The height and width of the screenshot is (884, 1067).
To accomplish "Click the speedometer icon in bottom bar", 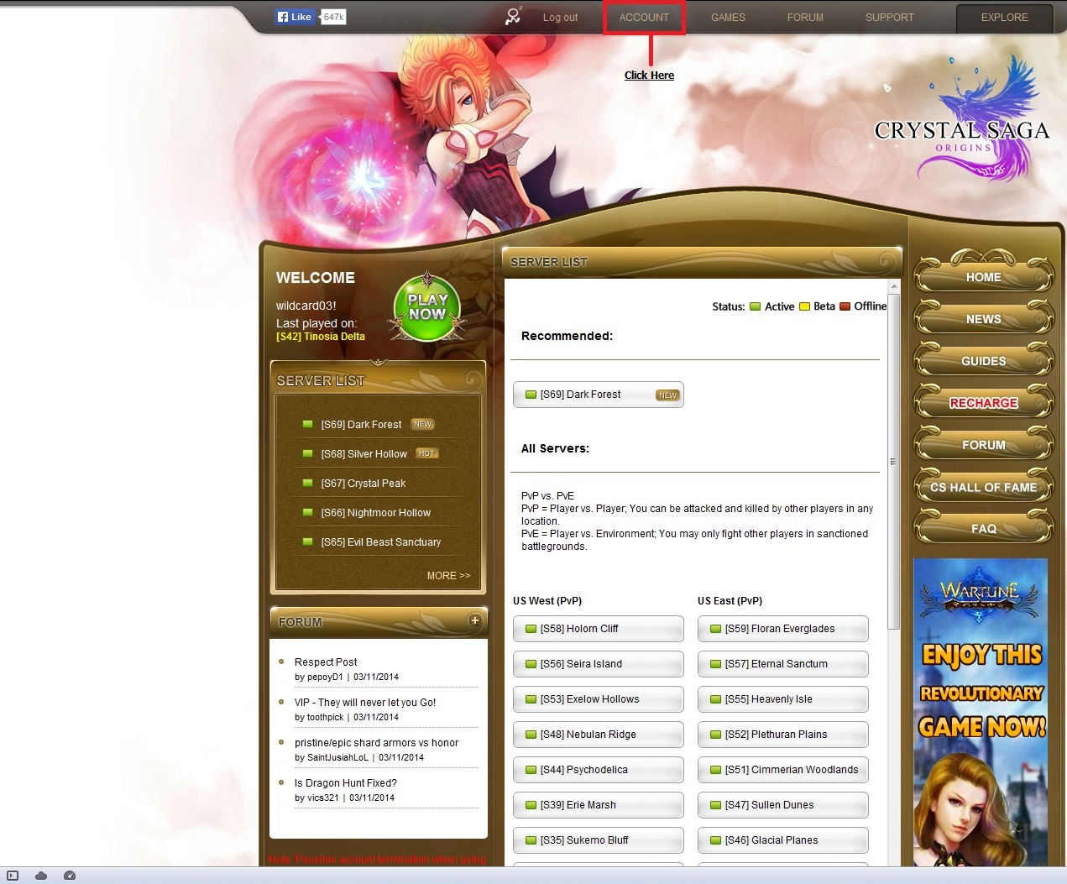I will tap(70, 876).
